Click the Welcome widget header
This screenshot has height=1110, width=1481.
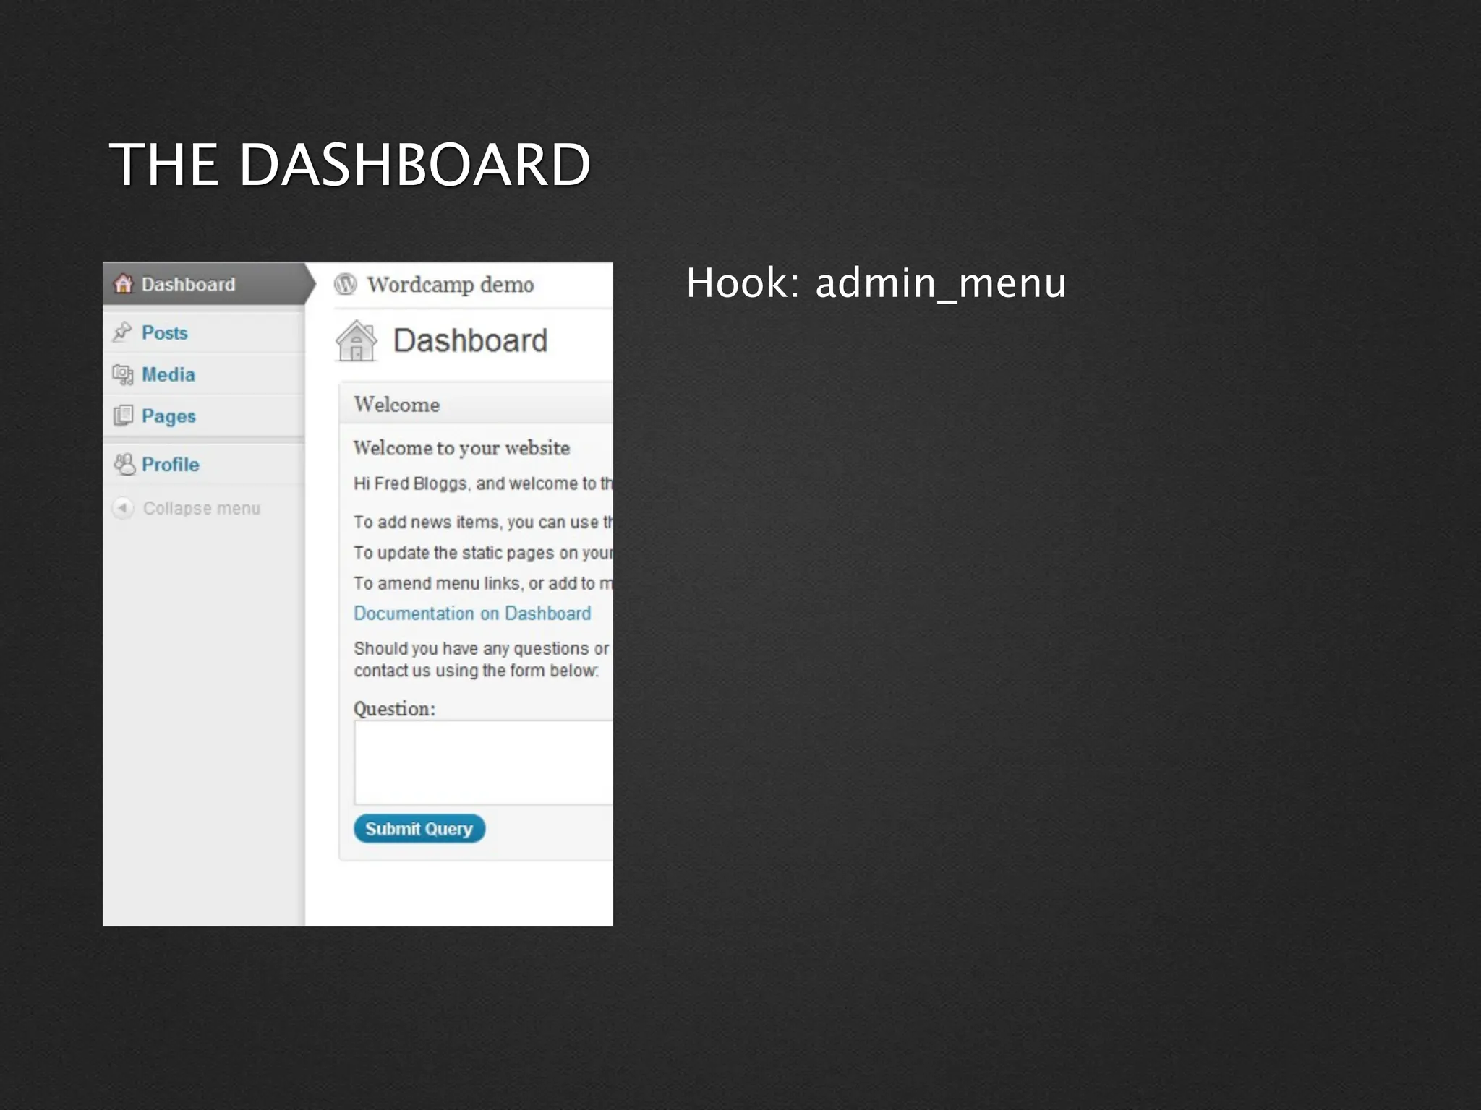pos(477,404)
